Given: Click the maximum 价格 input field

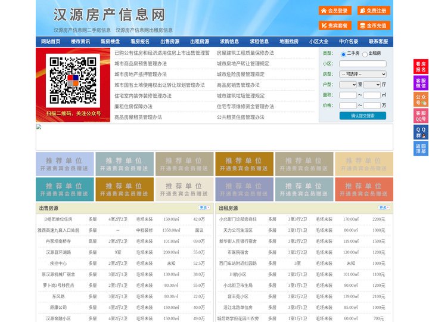Looking at the screenshot, I should point(372,106).
